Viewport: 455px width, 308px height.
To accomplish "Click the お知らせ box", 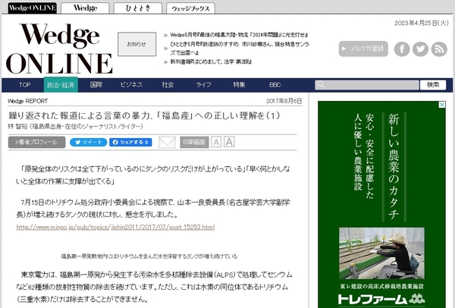I will click(136, 44).
